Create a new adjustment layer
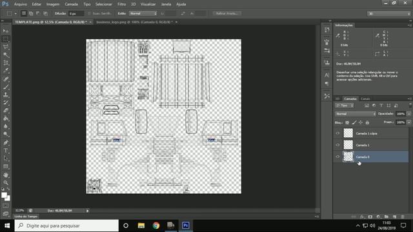 [379, 217]
